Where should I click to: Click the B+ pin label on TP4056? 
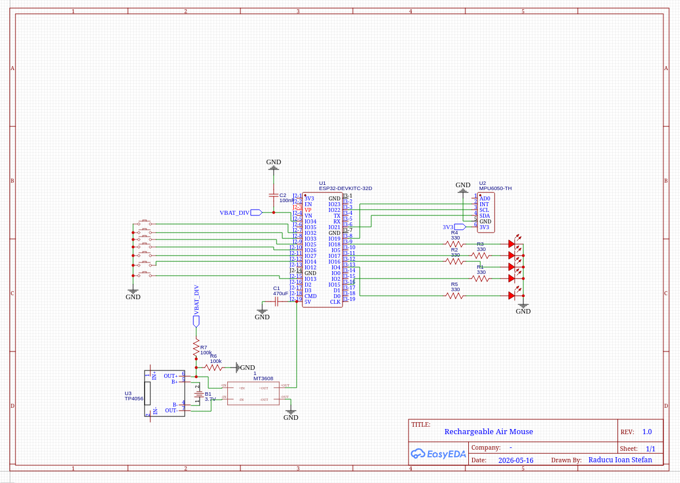[x=174, y=382]
